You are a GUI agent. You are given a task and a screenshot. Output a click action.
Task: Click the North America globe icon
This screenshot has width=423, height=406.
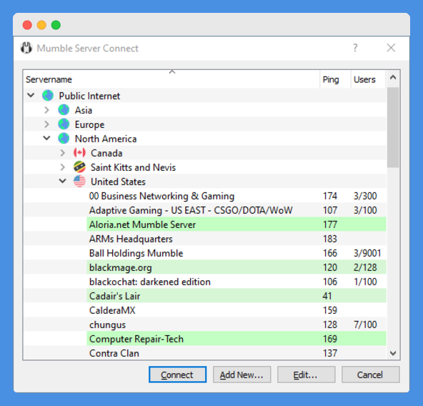pyautogui.click(x=64, y=139)
